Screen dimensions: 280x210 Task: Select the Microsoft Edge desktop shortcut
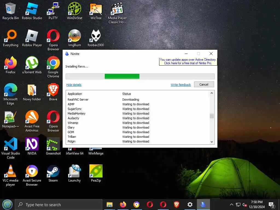(11, 94)
